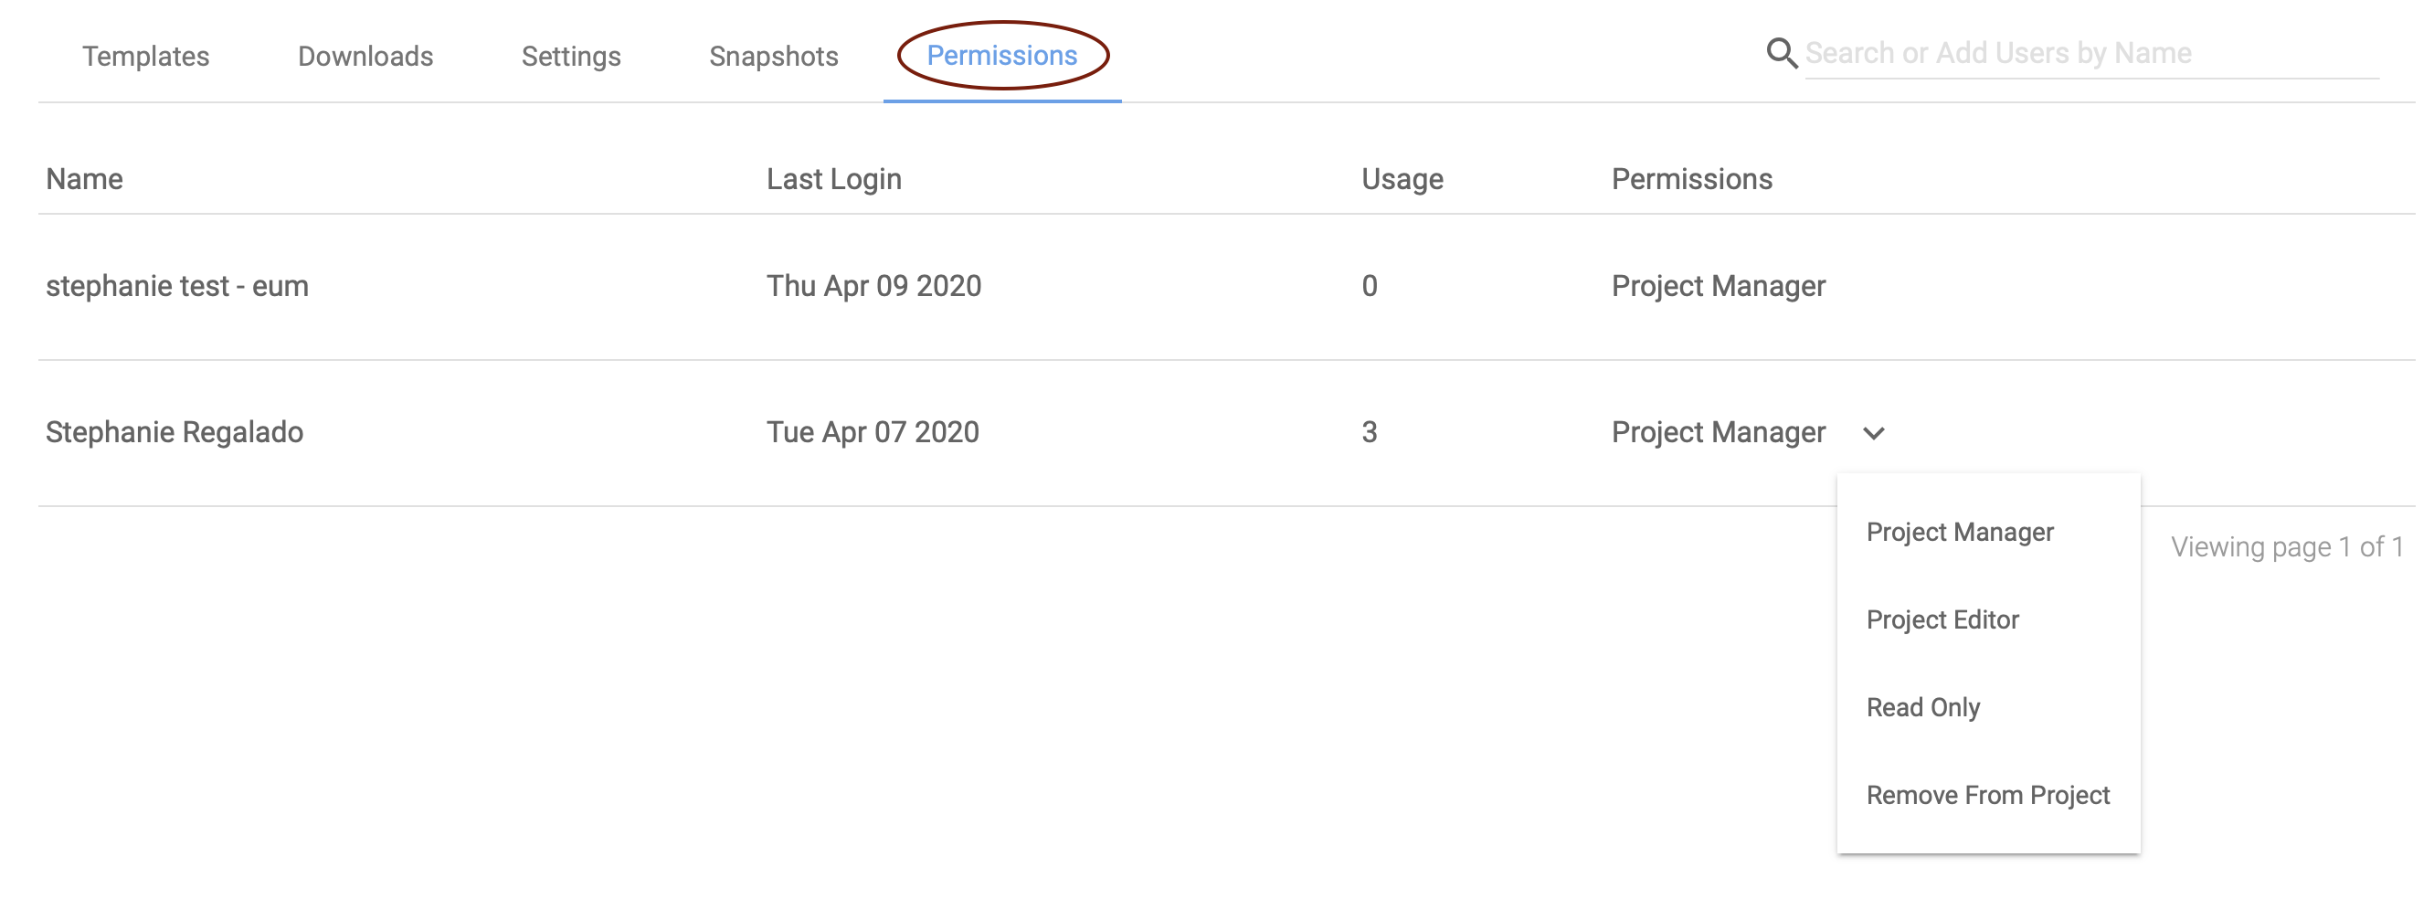This screenshot has height=910, width=2434.
Task: Click the Name column header
Action: point(84,178)
